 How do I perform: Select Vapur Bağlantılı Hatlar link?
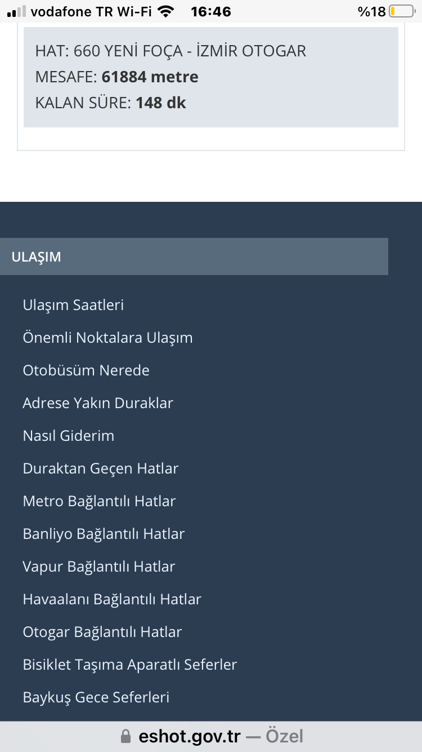tap(99, 567)
